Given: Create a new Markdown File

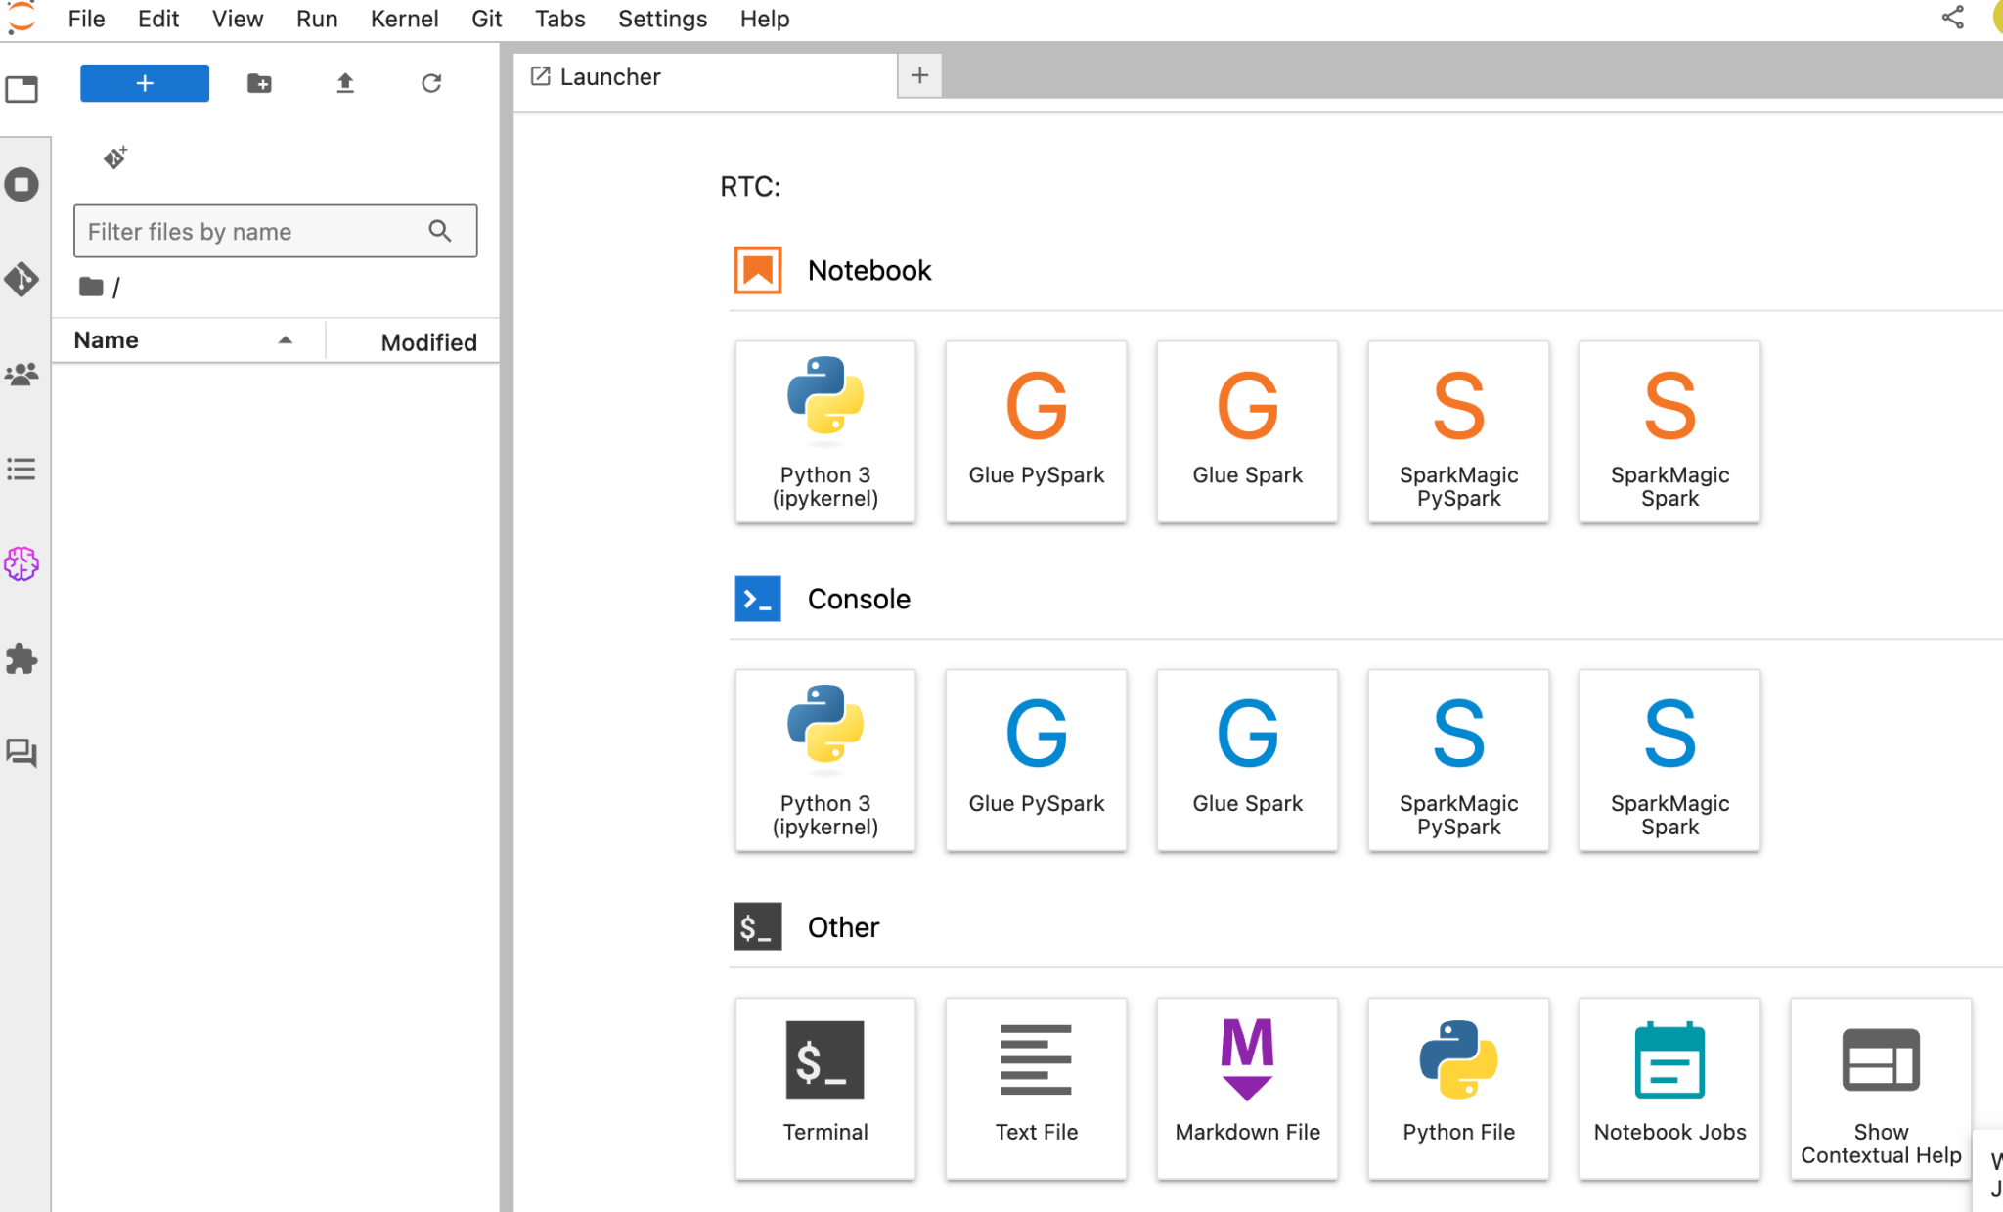Looking at the screenshot, I should click(x=1247, y=1088).
